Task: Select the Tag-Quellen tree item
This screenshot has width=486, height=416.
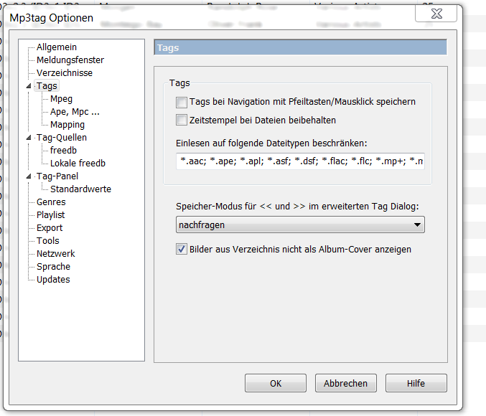Action: (x=61, y=138)
